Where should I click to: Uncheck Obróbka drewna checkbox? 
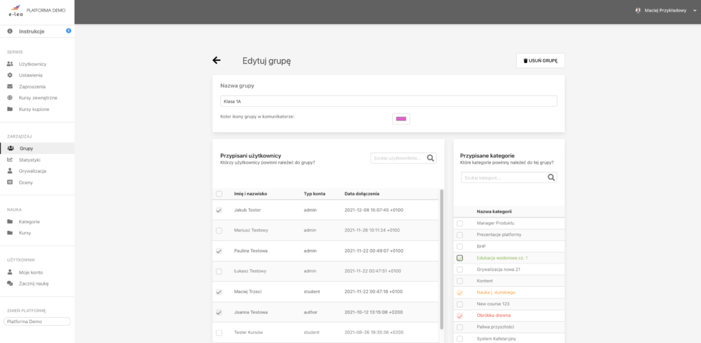(x=459, y=316)
